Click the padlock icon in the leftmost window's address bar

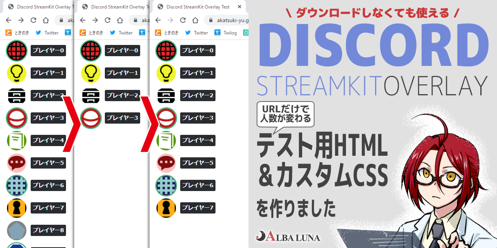(62, 20)
